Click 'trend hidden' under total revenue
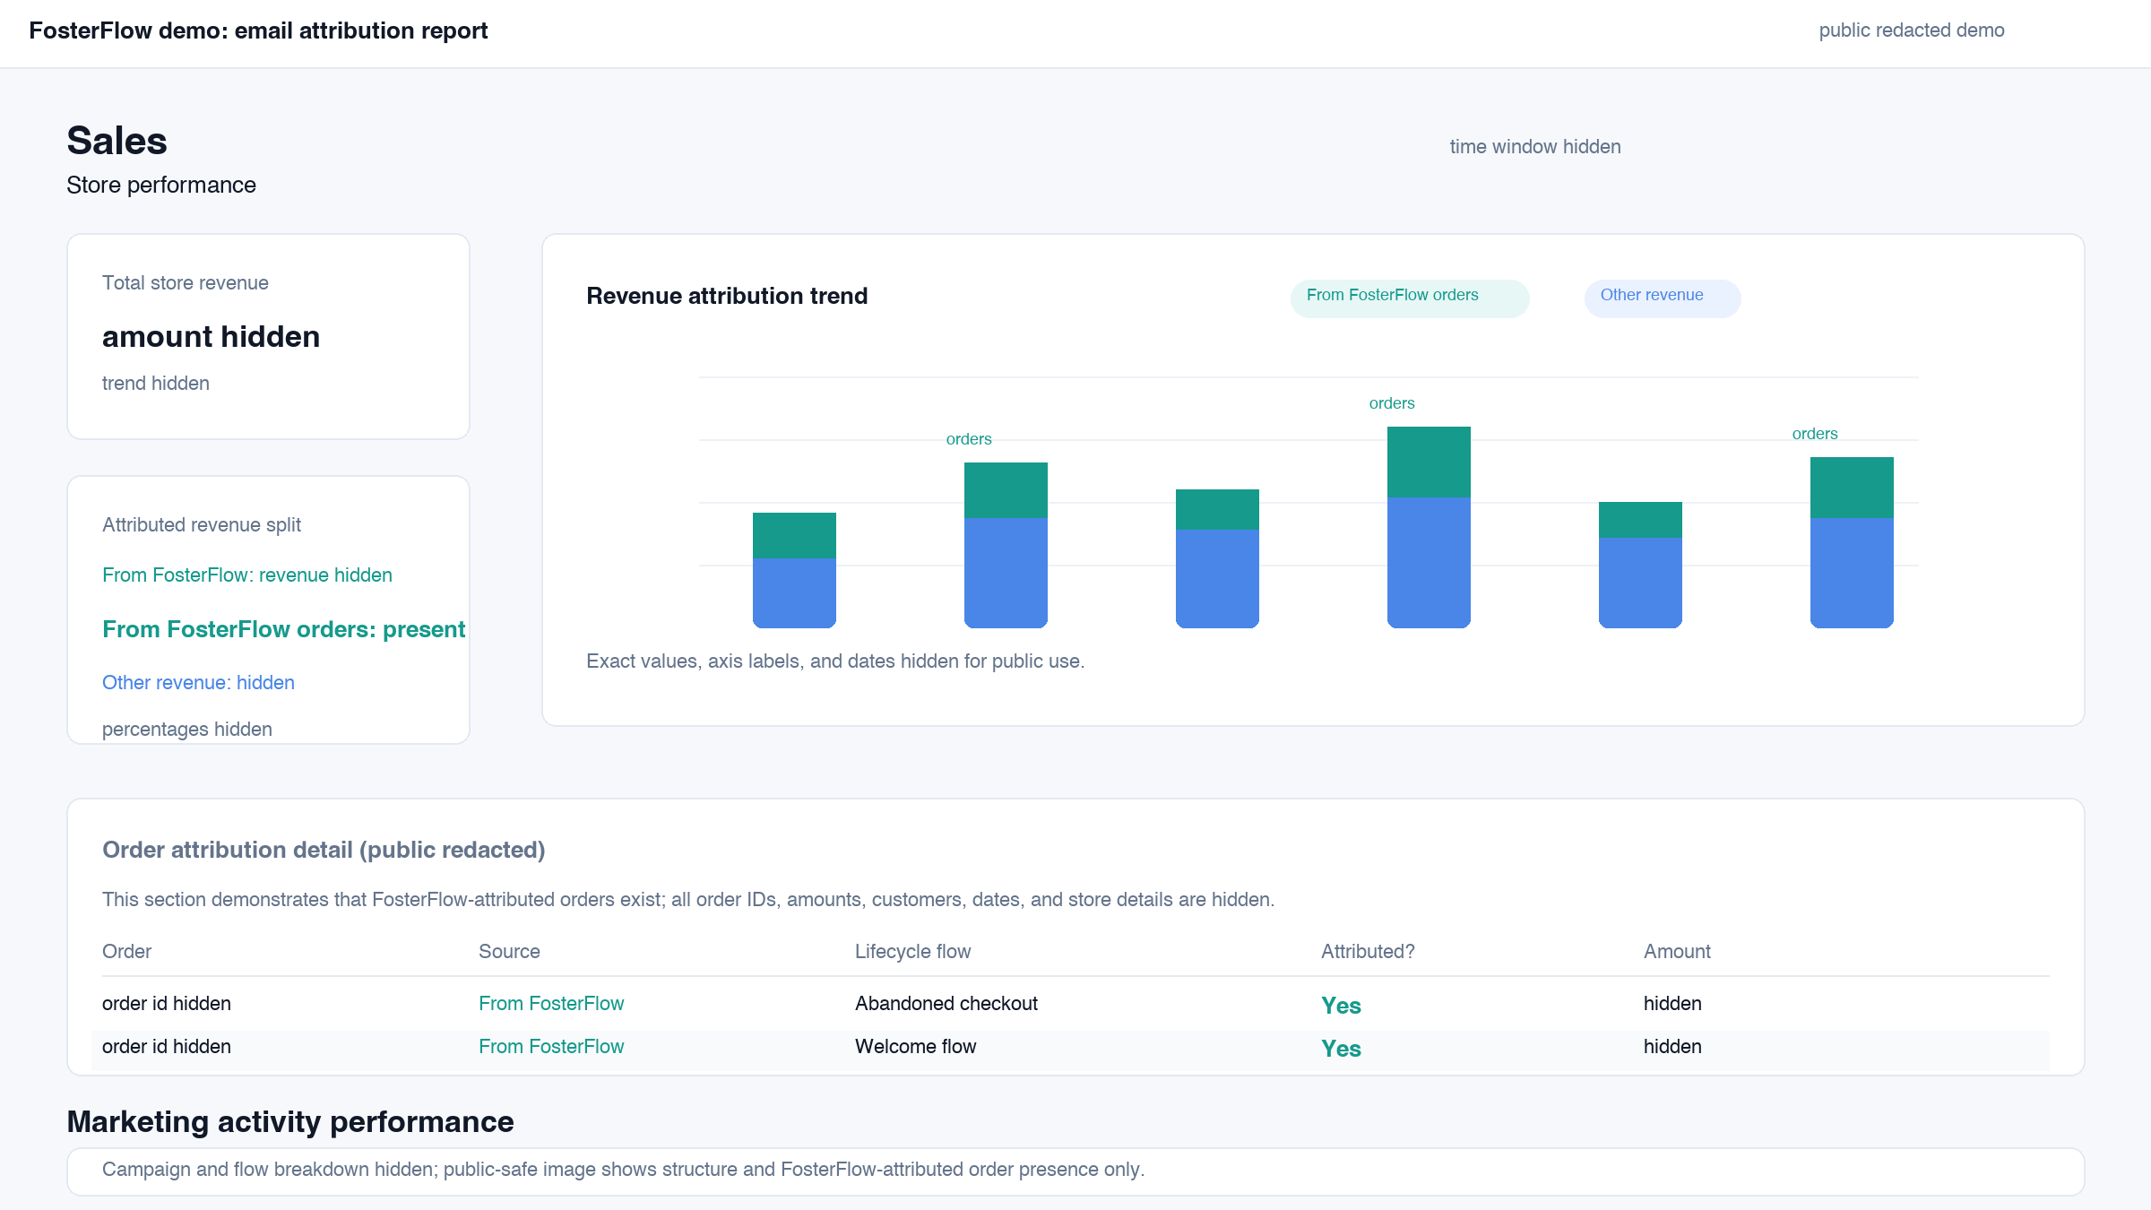The width and height of the screenshot is (2151, 1210). pyautogui.click(x=156, y=384)
